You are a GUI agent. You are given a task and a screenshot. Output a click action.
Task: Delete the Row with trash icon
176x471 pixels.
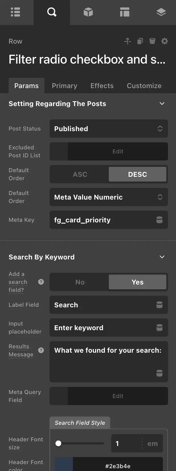(x=152, y=41)
